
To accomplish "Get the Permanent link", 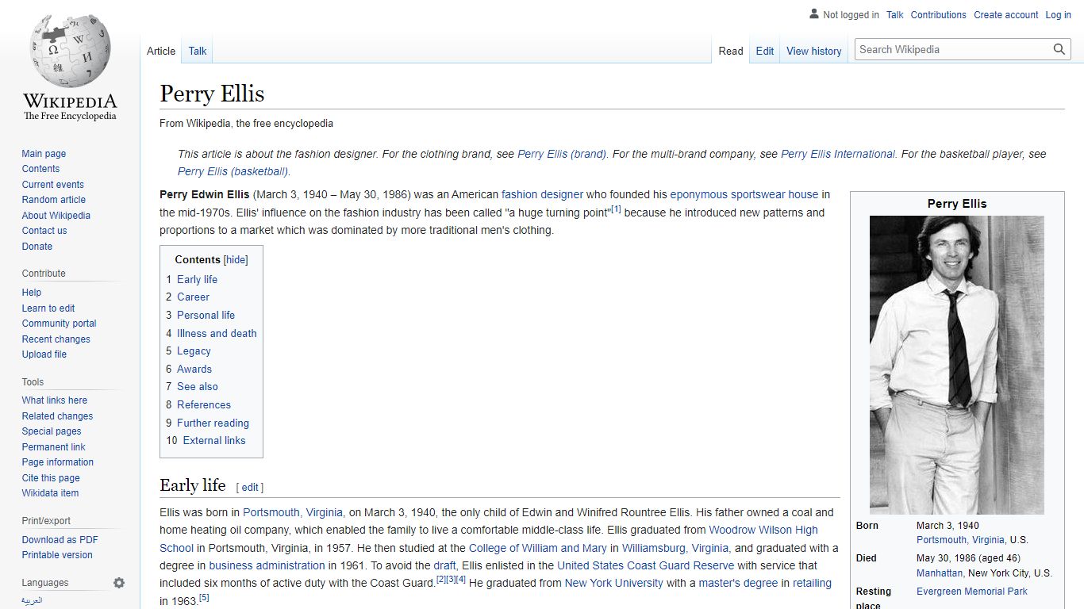I will [x=53, y=447].
